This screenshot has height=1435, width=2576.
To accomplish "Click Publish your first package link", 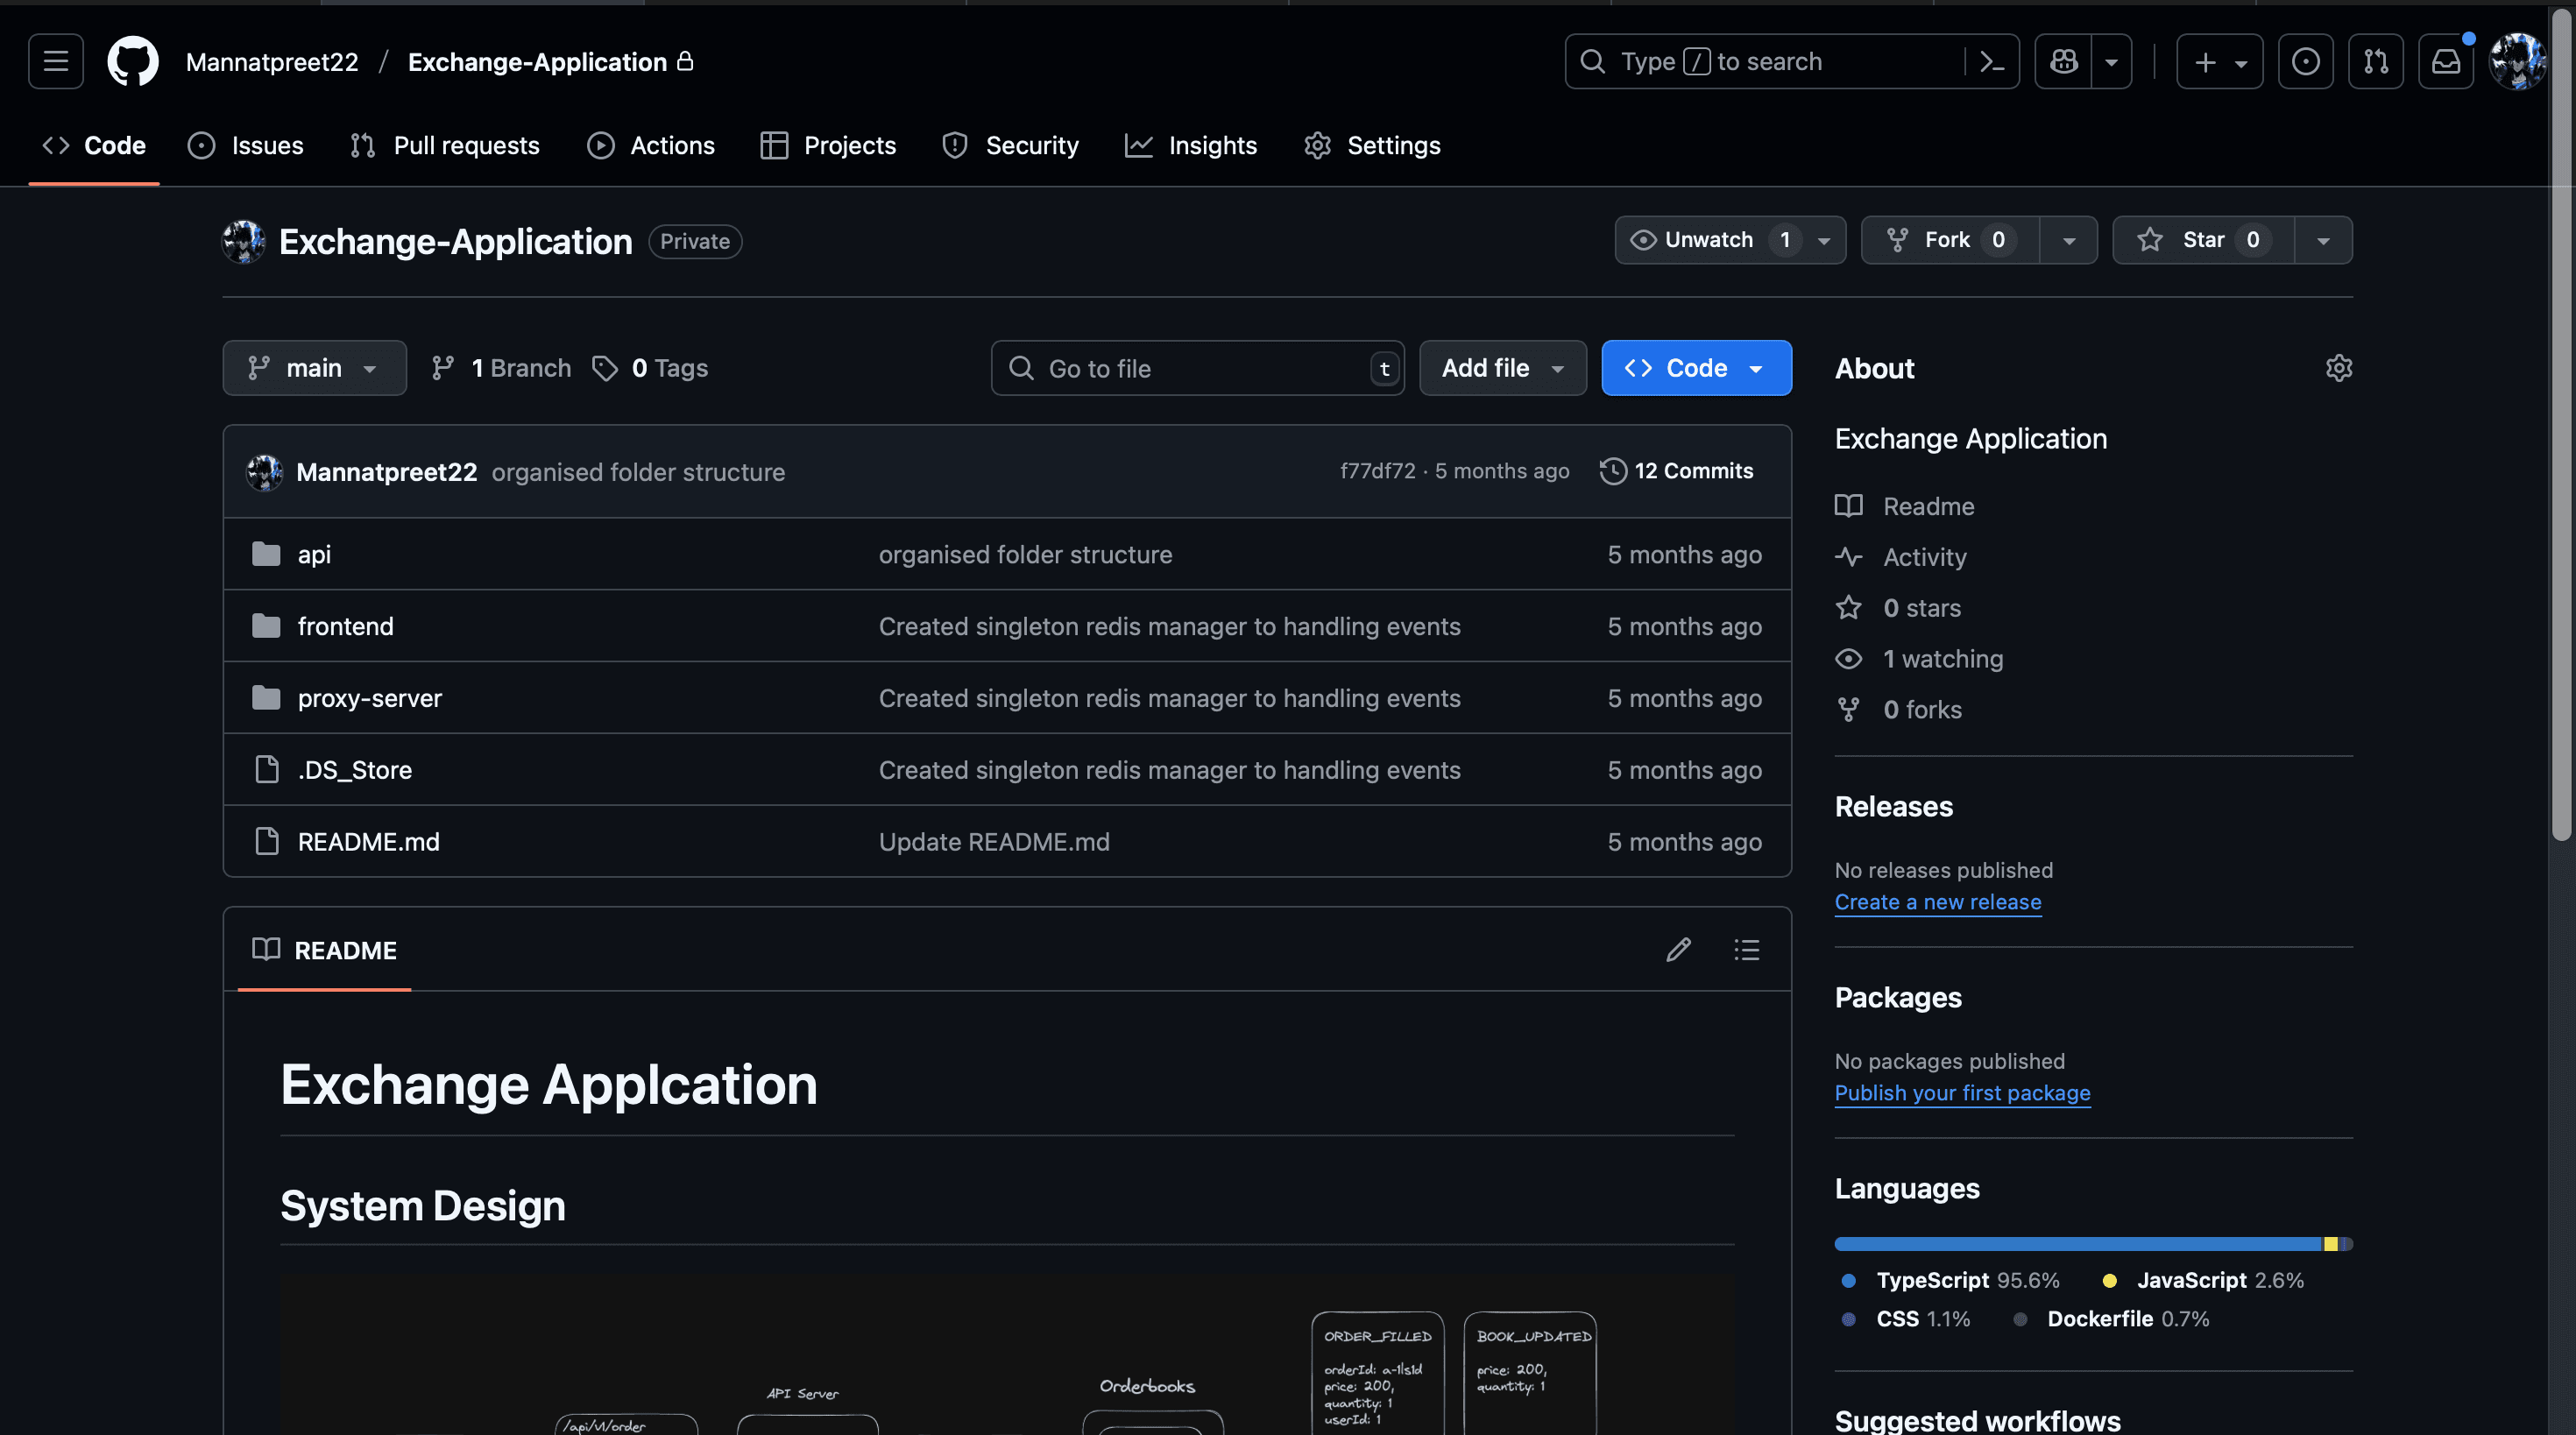I will (x=1962, y=1093).
